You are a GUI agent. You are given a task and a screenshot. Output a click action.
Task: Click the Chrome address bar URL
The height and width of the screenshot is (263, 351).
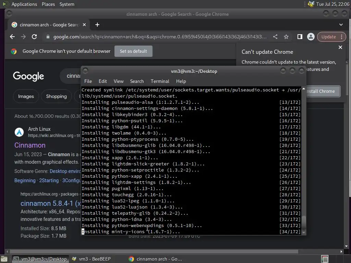(160, 37)
